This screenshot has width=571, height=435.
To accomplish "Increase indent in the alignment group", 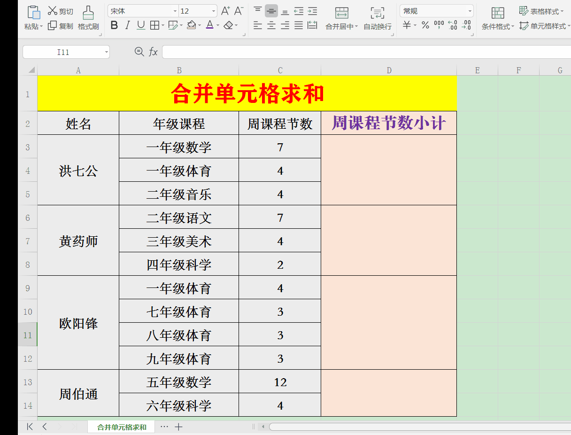I will [312, 11].
